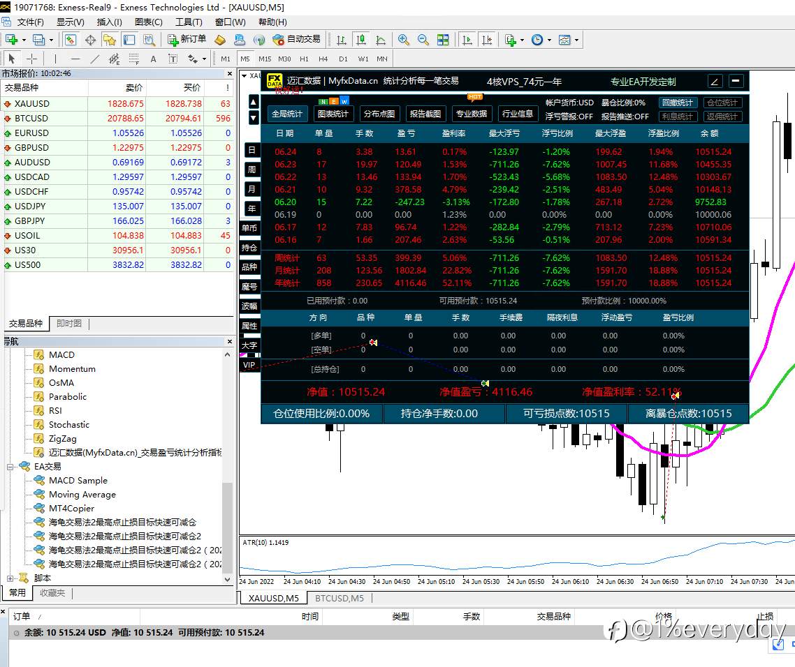Image resolution: width=795 pixels, height=667 pixels.
Task: Click the 专业数据 panel button
Action: (x=472, y=114)
